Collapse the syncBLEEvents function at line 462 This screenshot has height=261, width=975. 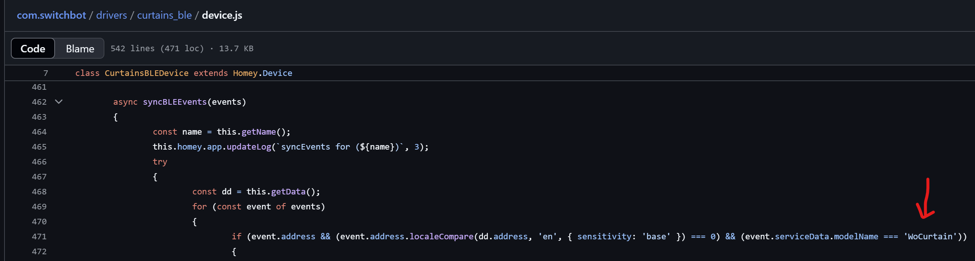point(59,102)
